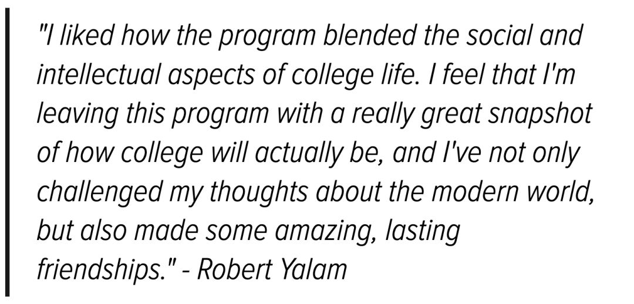Image resolution: width=634 pixels, height=304 pixels.
Task: Click the vertical blockquote bar on left
Action: pyautogui.click(x=7, y=152)
